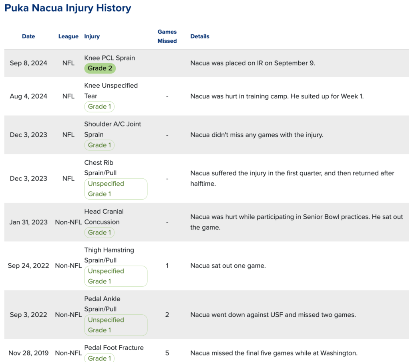Click the Knee Unspecified Tear injury text
Viewport: 410px width, 362px height.
point(111,91)
